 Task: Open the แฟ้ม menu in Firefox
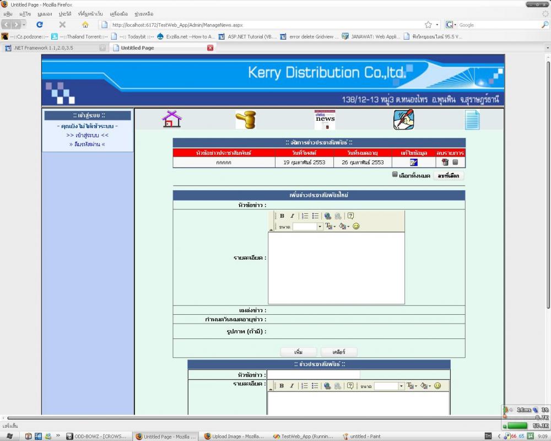(x=8, y=14)
